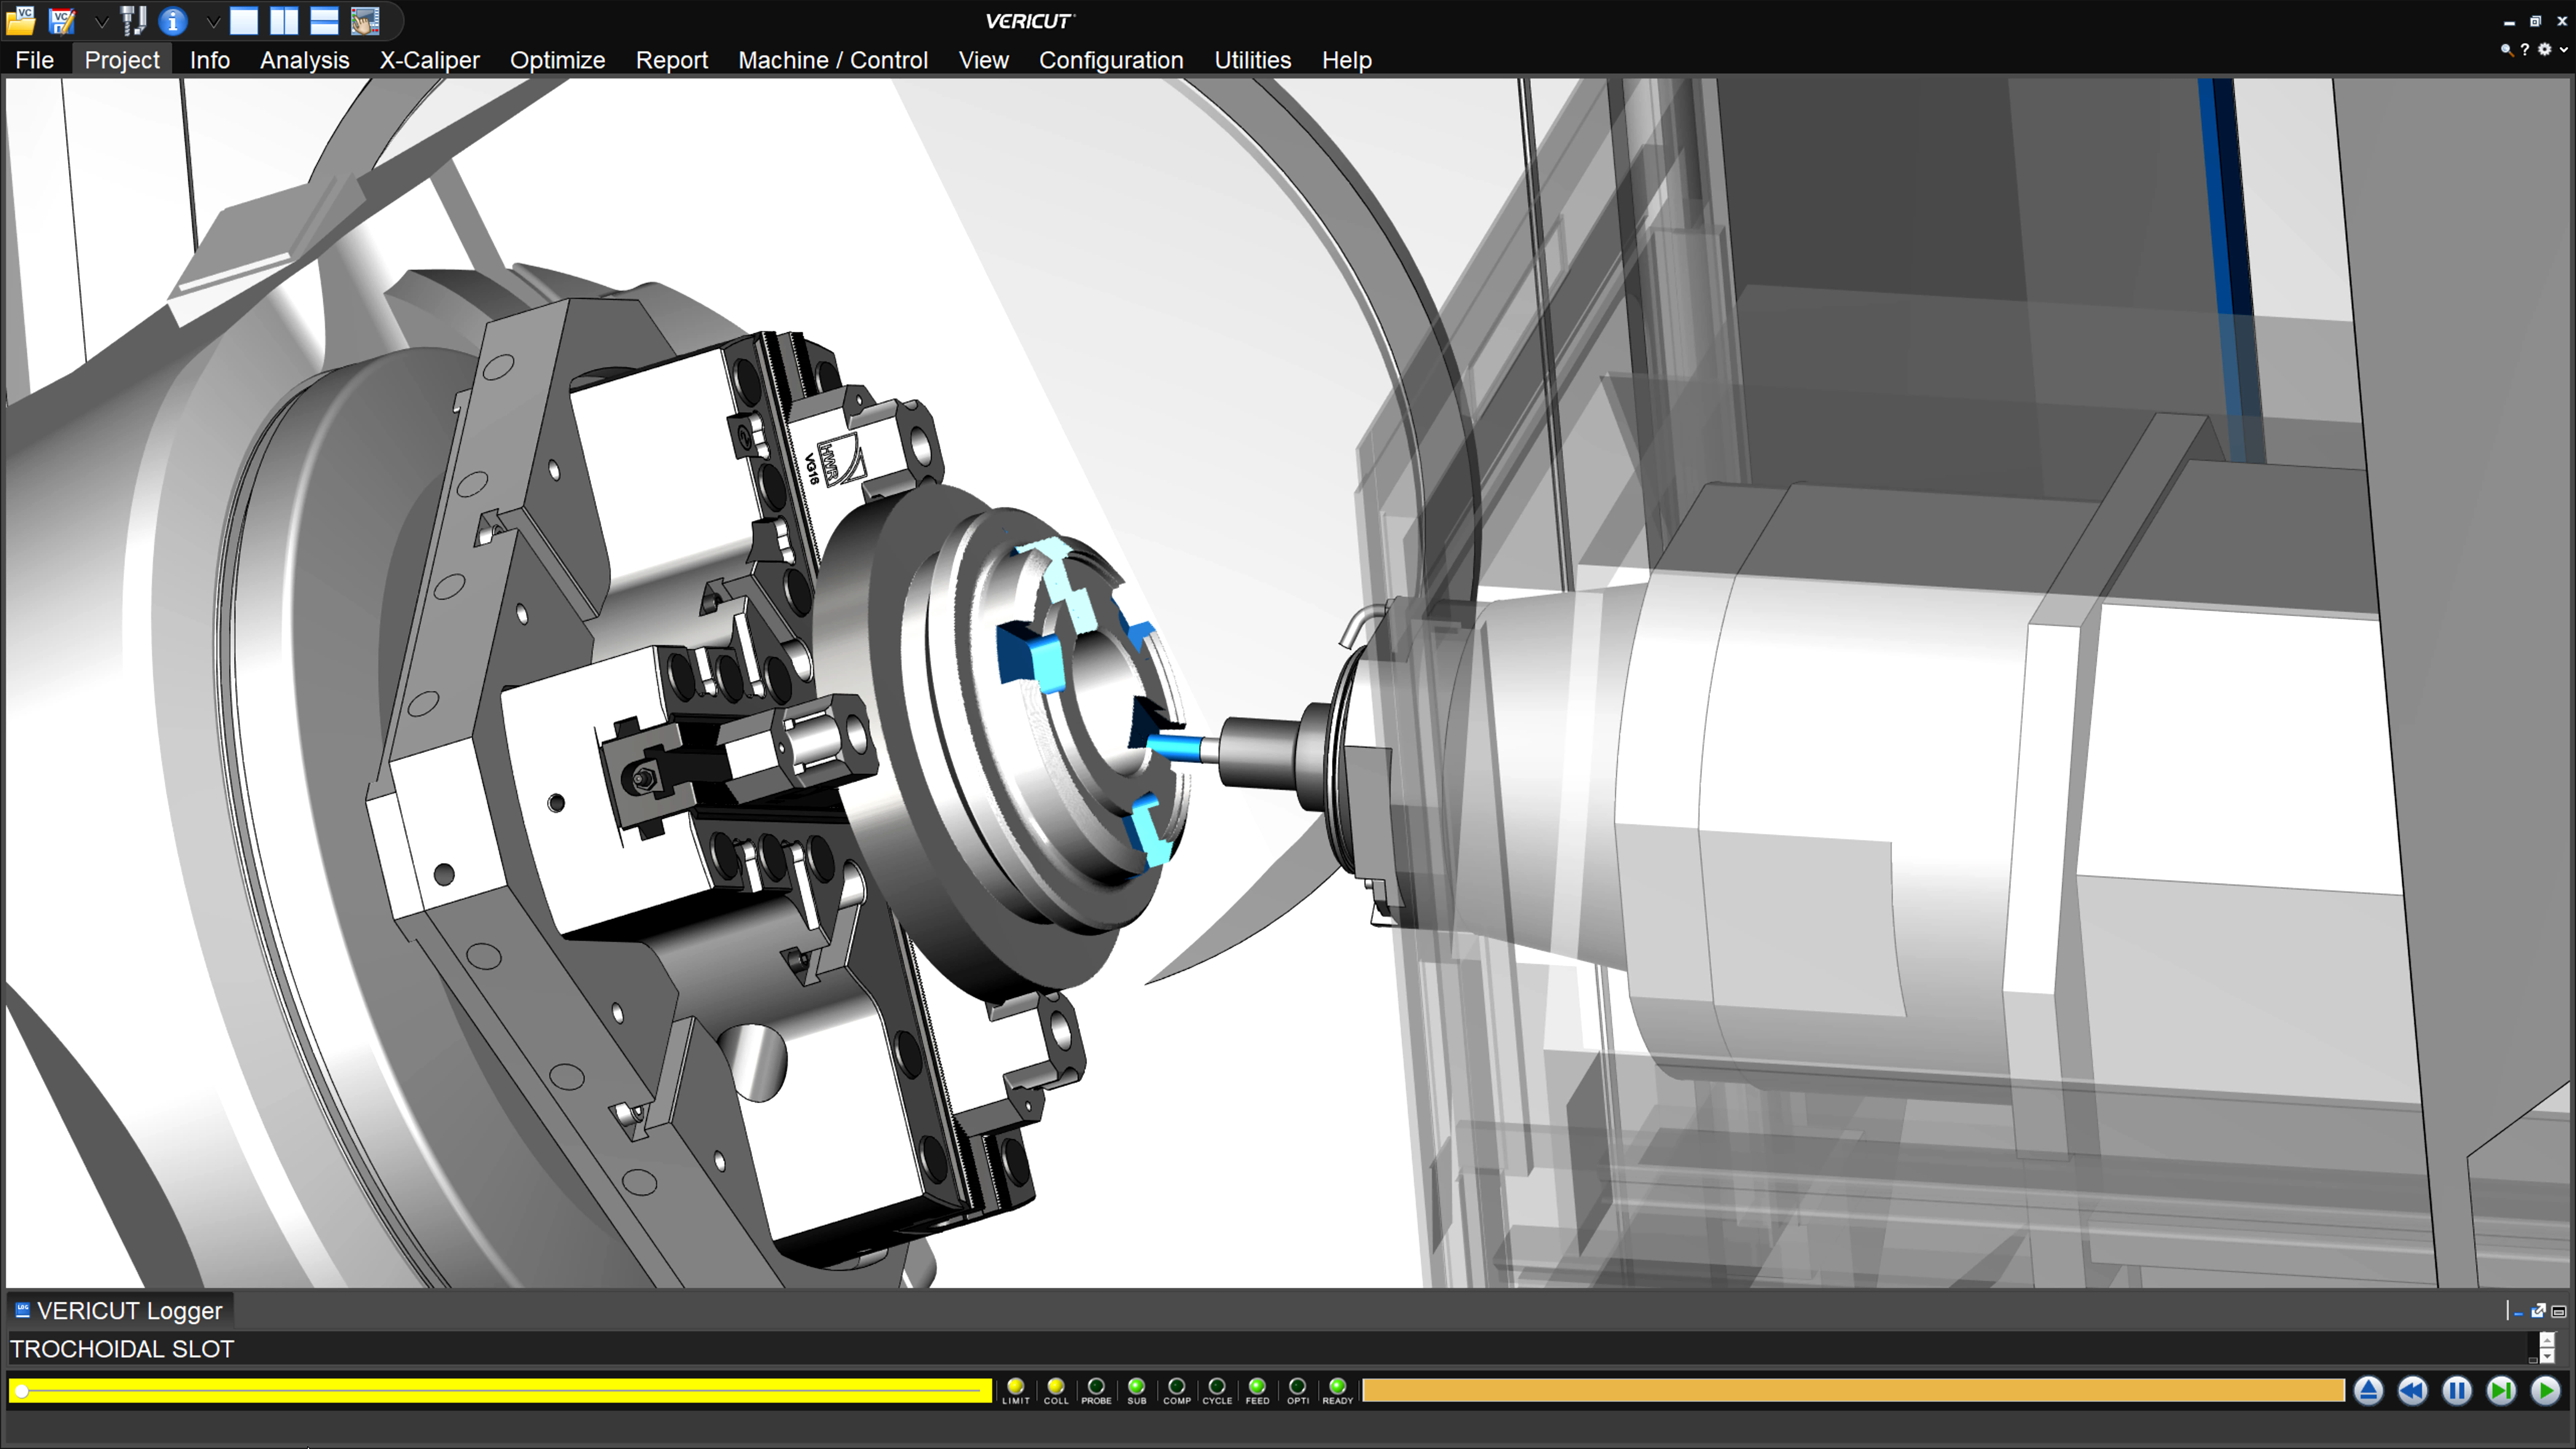Image resolution: width=2576 pixels, height=1449 pixels.
Task: Select the side-by-side view layout
Action: (x=284, y=21)
